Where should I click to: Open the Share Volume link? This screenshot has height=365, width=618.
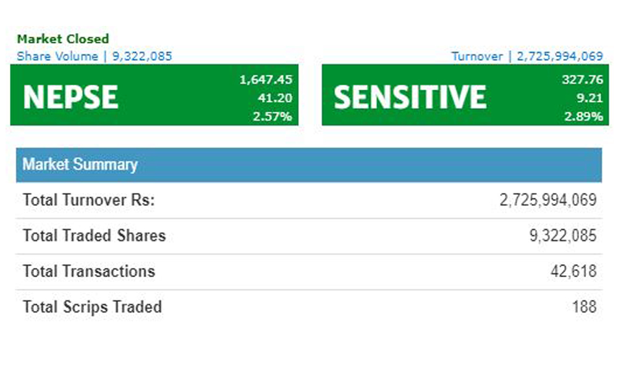(94, 56)
